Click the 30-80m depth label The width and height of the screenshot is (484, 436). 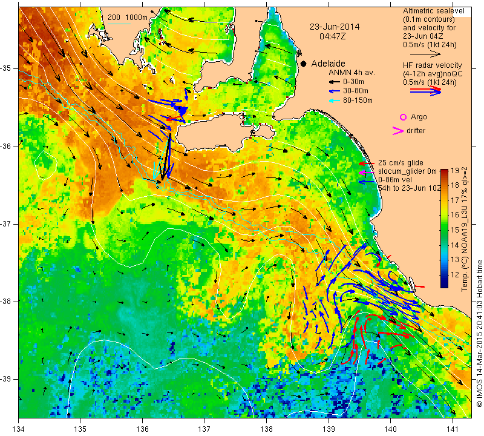356,91
